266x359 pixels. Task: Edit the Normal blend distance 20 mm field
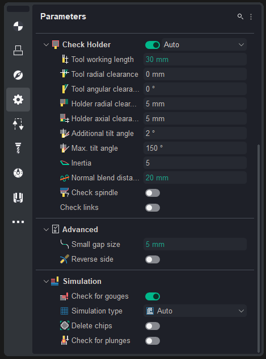pyautogui.click(x=195, y=178)
